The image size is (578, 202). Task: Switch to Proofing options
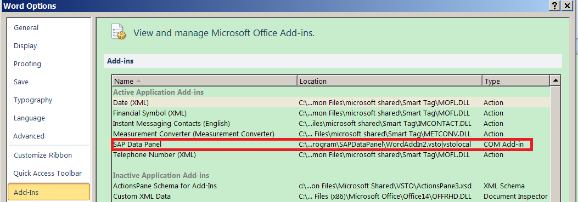tap(27, 64)
